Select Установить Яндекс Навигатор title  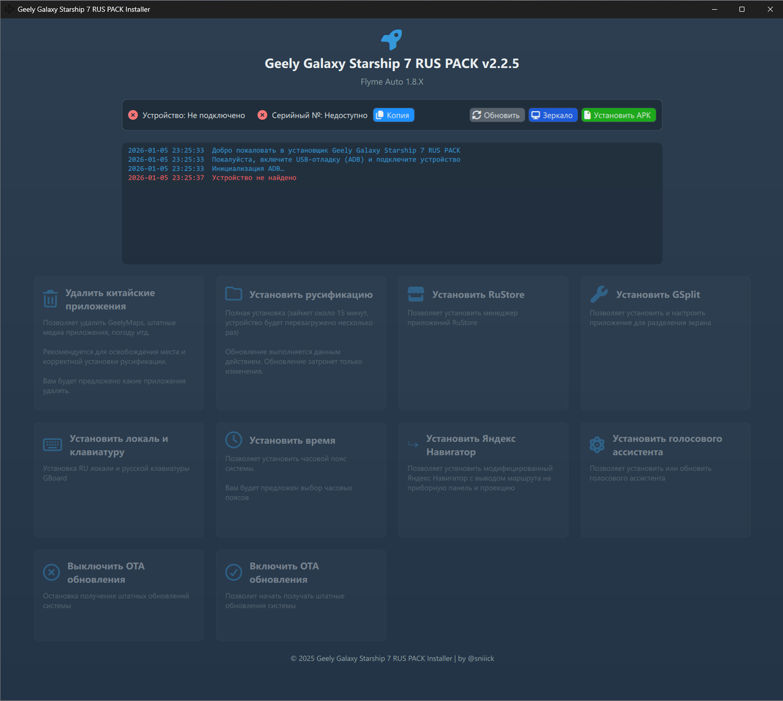coord(471,445)
